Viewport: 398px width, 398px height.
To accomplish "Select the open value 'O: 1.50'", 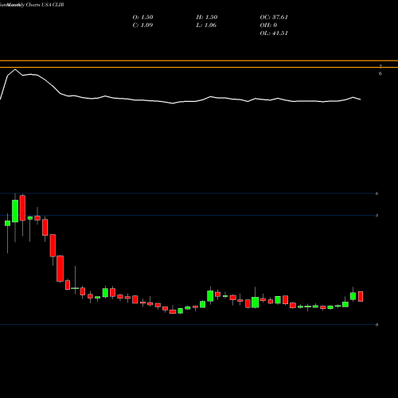I will pos(142,17).
